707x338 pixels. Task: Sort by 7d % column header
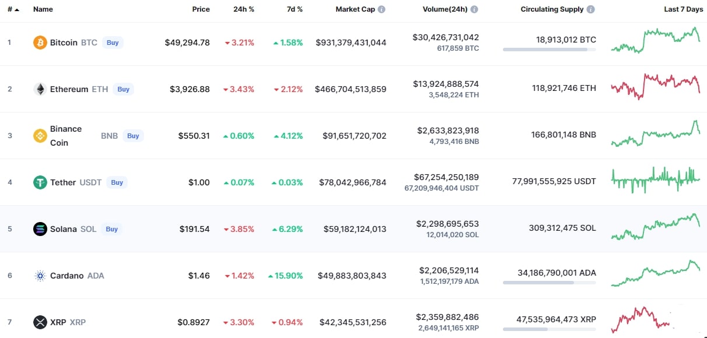tap(293, 9)
